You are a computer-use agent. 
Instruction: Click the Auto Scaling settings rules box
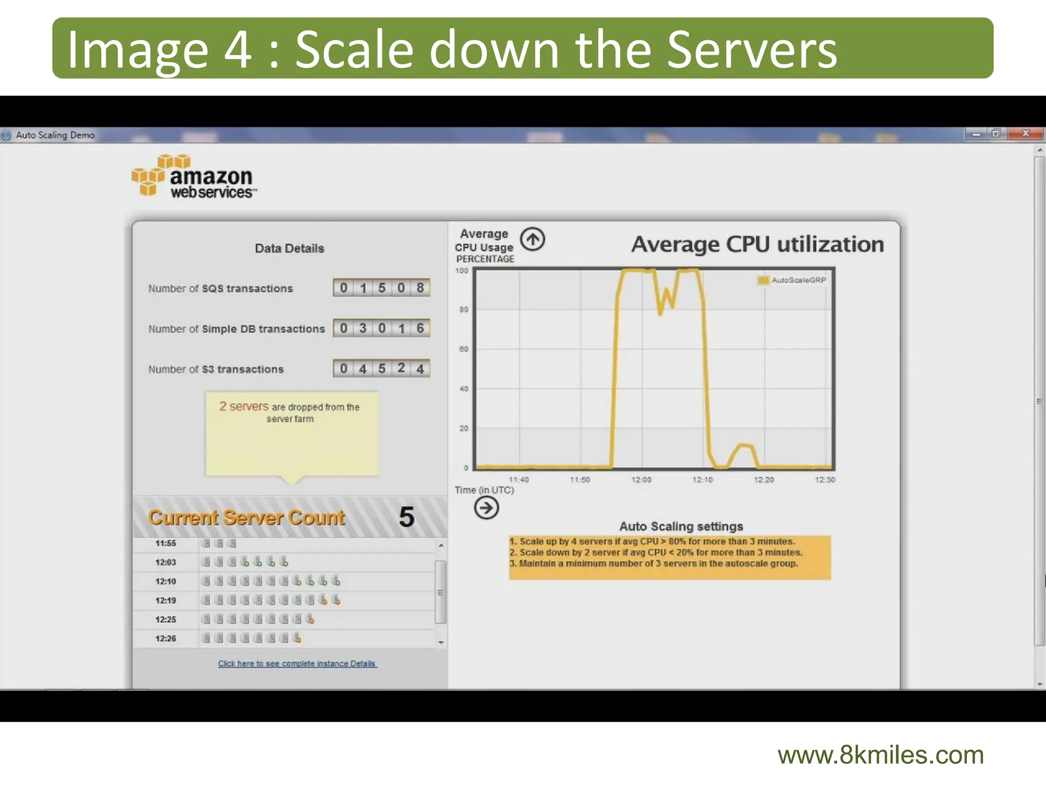pyautogui.click(x=670, y=558)
